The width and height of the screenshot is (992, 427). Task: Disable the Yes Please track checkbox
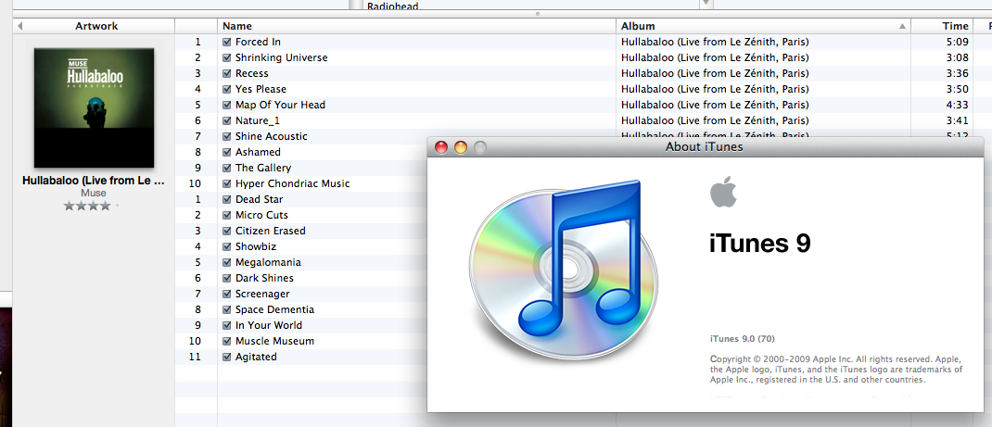point(227,89)
